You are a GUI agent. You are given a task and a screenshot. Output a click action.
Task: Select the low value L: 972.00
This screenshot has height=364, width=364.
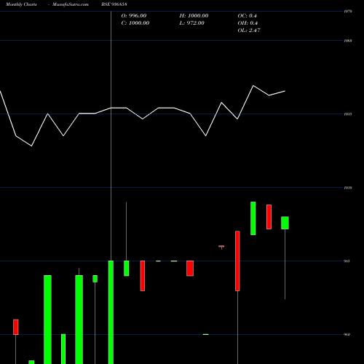pos(191,23)
